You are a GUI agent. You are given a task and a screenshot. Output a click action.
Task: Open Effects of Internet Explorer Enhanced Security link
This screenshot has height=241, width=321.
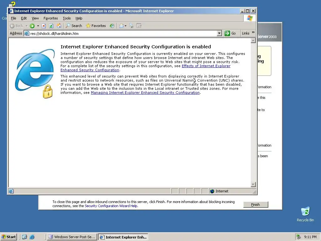tap(206, 66)
